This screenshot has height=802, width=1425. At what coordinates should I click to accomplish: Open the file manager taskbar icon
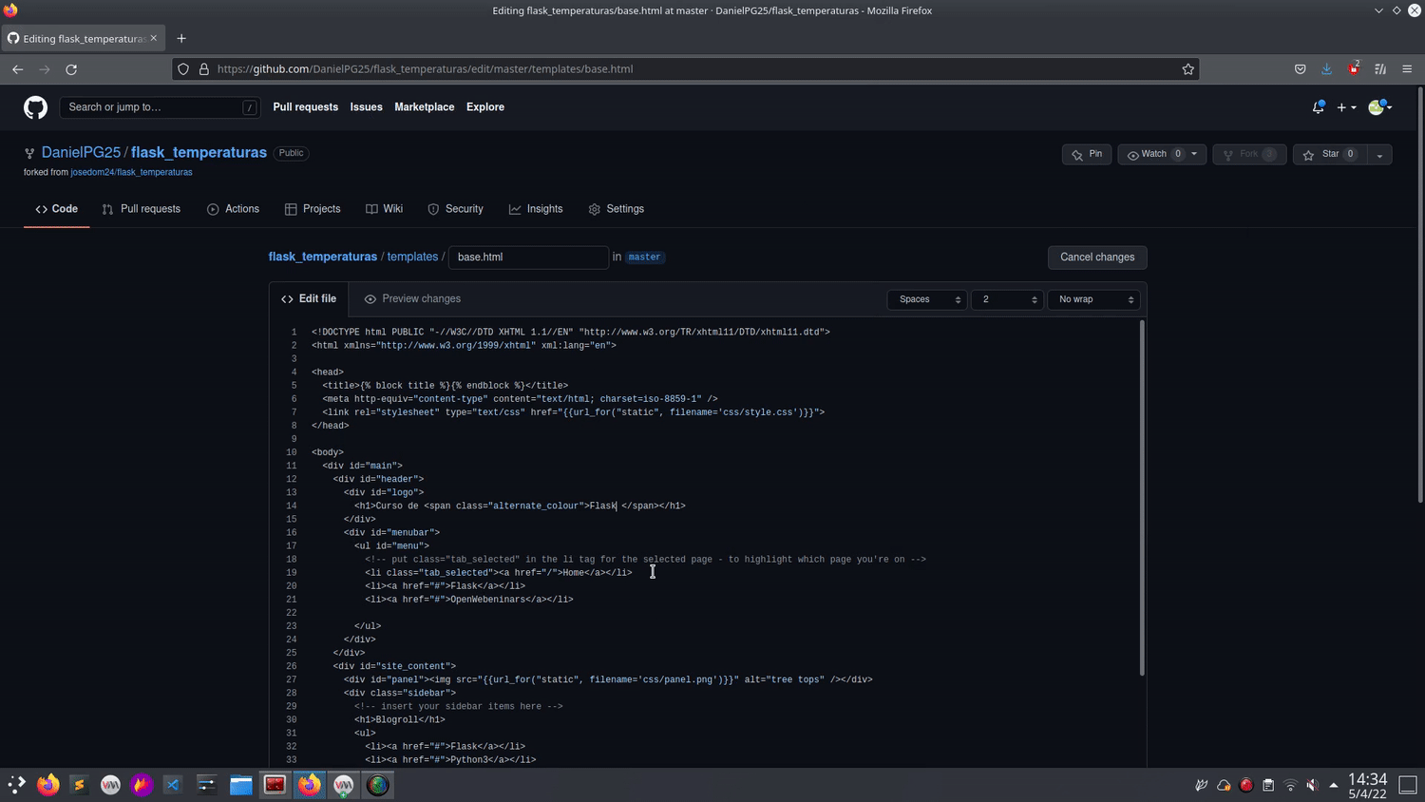[240, 785]
